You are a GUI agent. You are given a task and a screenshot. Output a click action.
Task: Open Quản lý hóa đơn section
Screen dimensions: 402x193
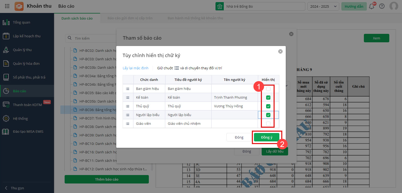pyautogui.click(x=27, y=63)
